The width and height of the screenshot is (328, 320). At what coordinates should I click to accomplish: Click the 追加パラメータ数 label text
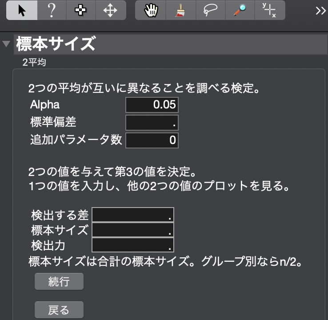76,140
